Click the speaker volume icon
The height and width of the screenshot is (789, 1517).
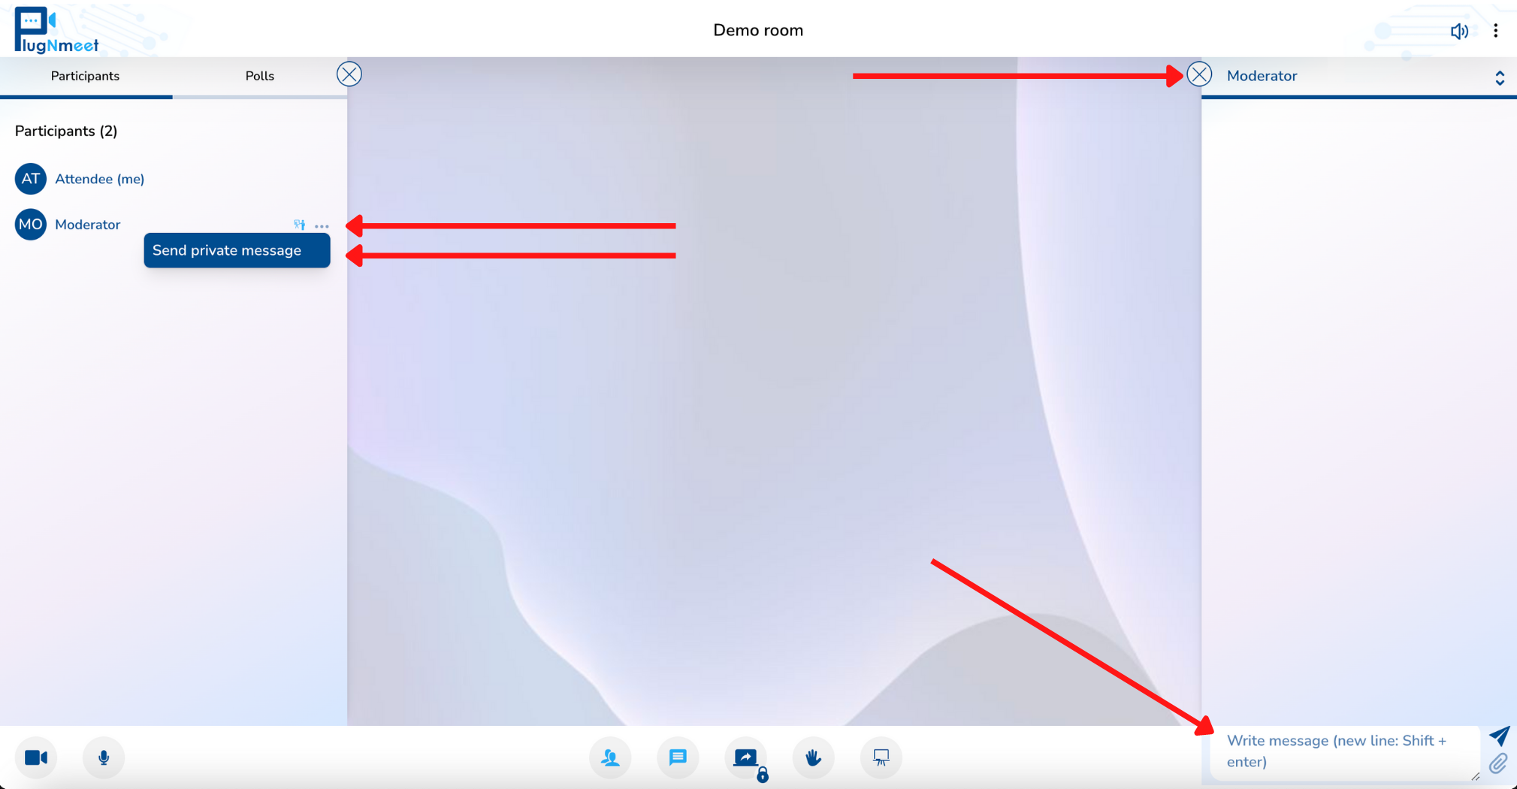pos(1459,31)
